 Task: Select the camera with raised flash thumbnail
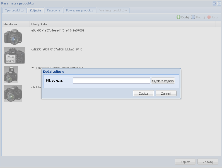point(11,74)
